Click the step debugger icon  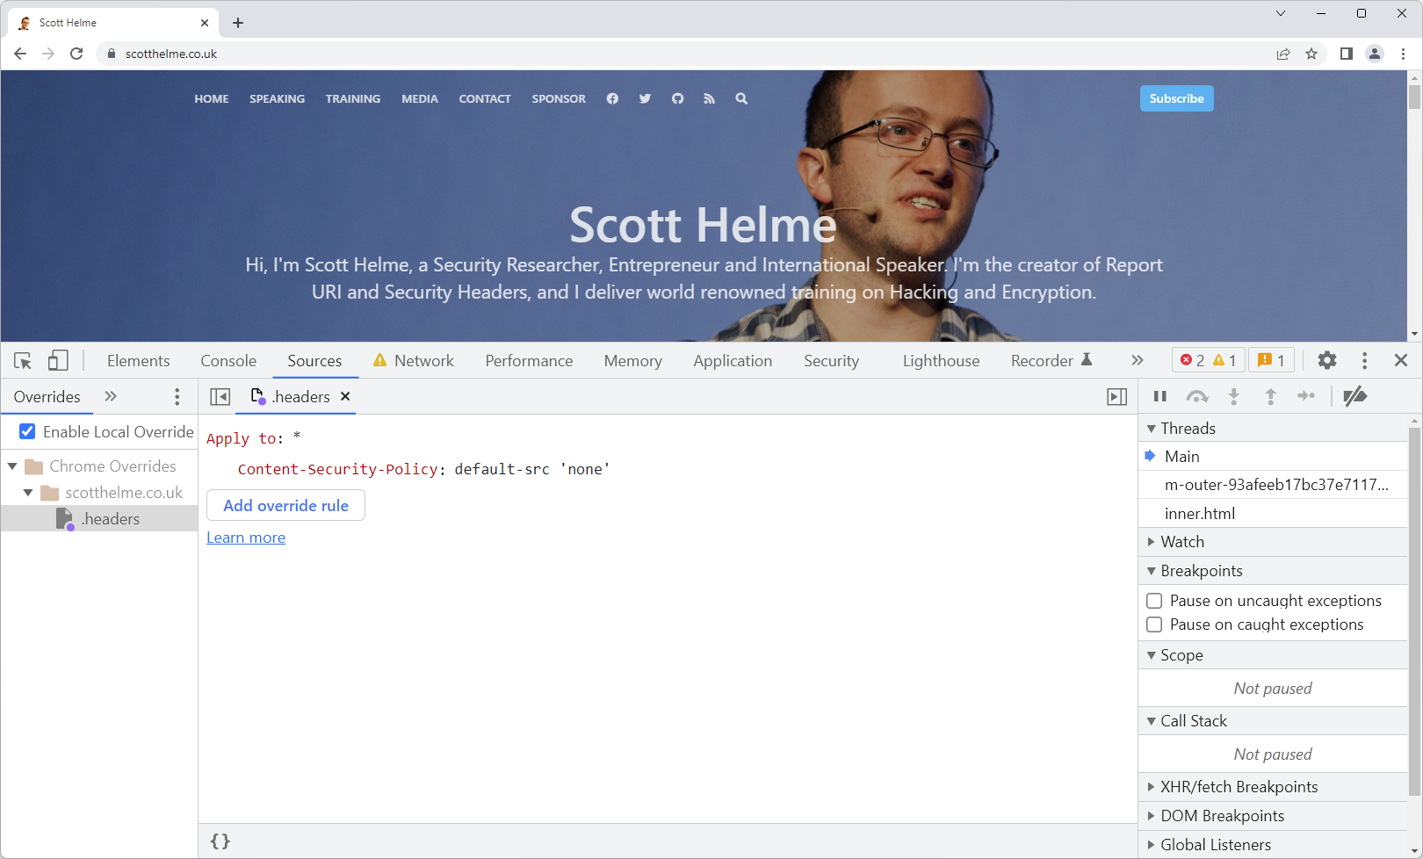[1306, 396]
